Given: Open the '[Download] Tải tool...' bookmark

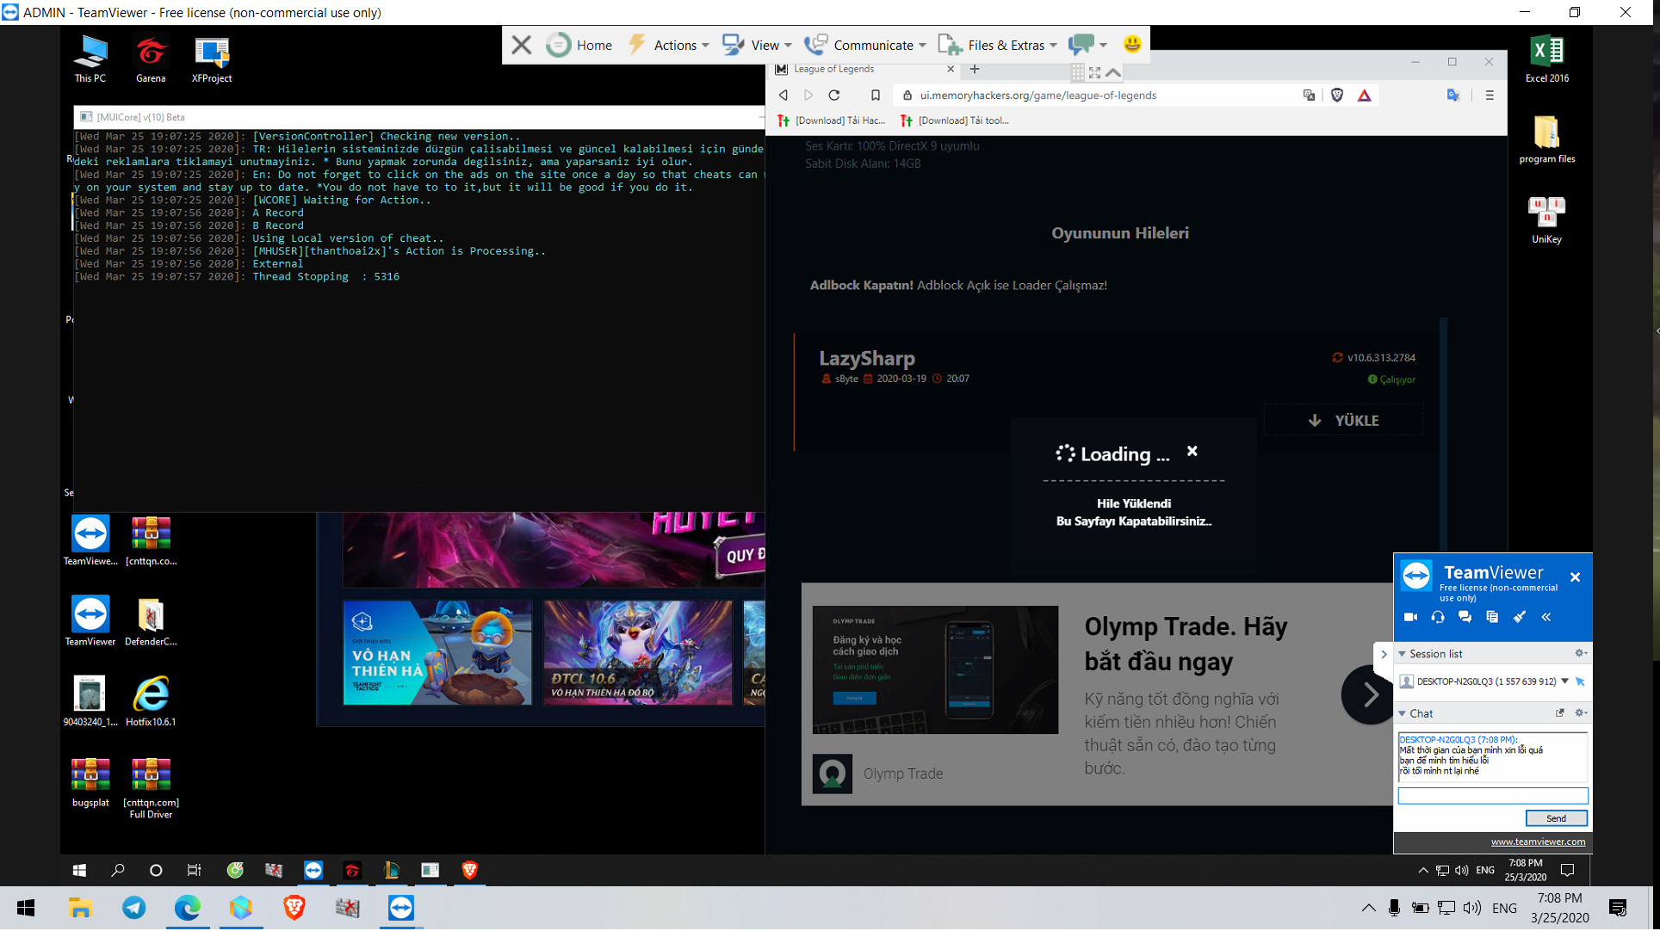Looking at the screenshot, I should [954, 120].
